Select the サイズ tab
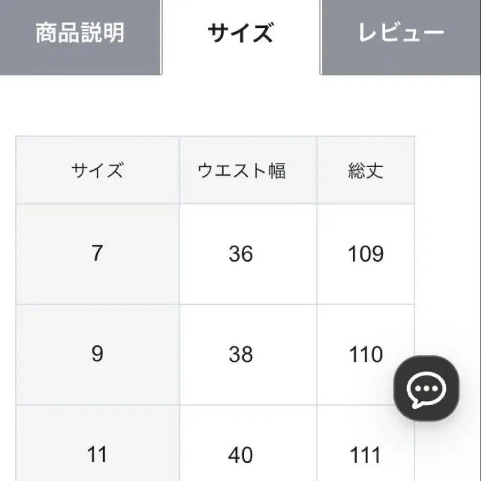Viewport: 481px width, 481px height. [240, 33]
